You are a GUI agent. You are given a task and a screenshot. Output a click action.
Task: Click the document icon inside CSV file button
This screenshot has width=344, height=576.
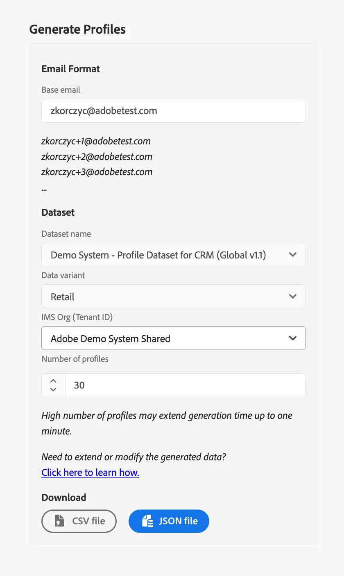coord(59,521)
